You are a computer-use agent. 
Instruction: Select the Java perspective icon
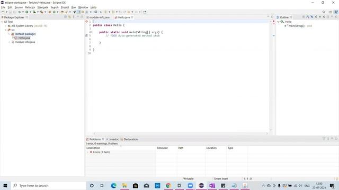point(336,12)
